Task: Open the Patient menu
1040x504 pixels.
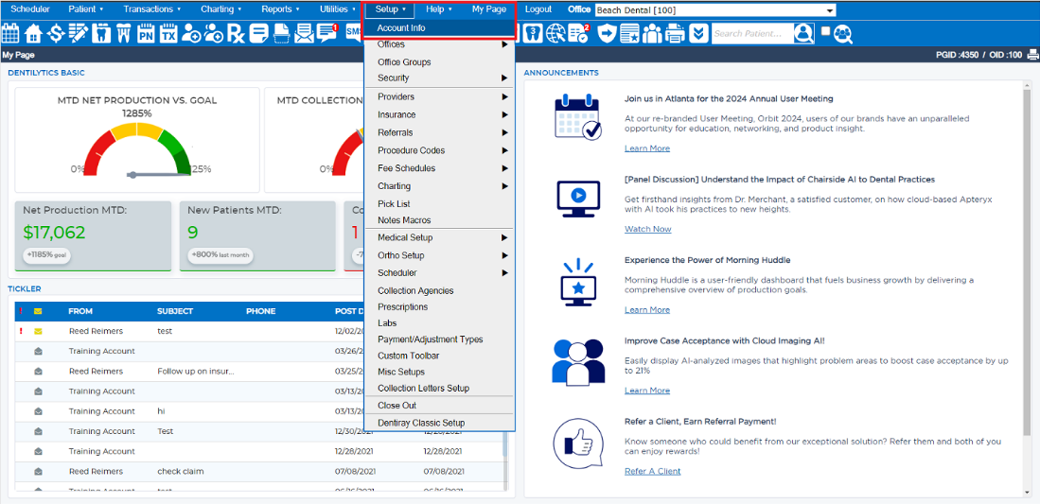Action: [87, 9]
